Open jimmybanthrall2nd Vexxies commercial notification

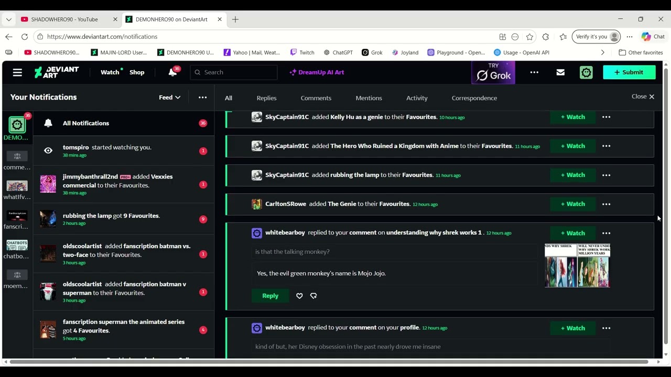(x=124, y=184)
